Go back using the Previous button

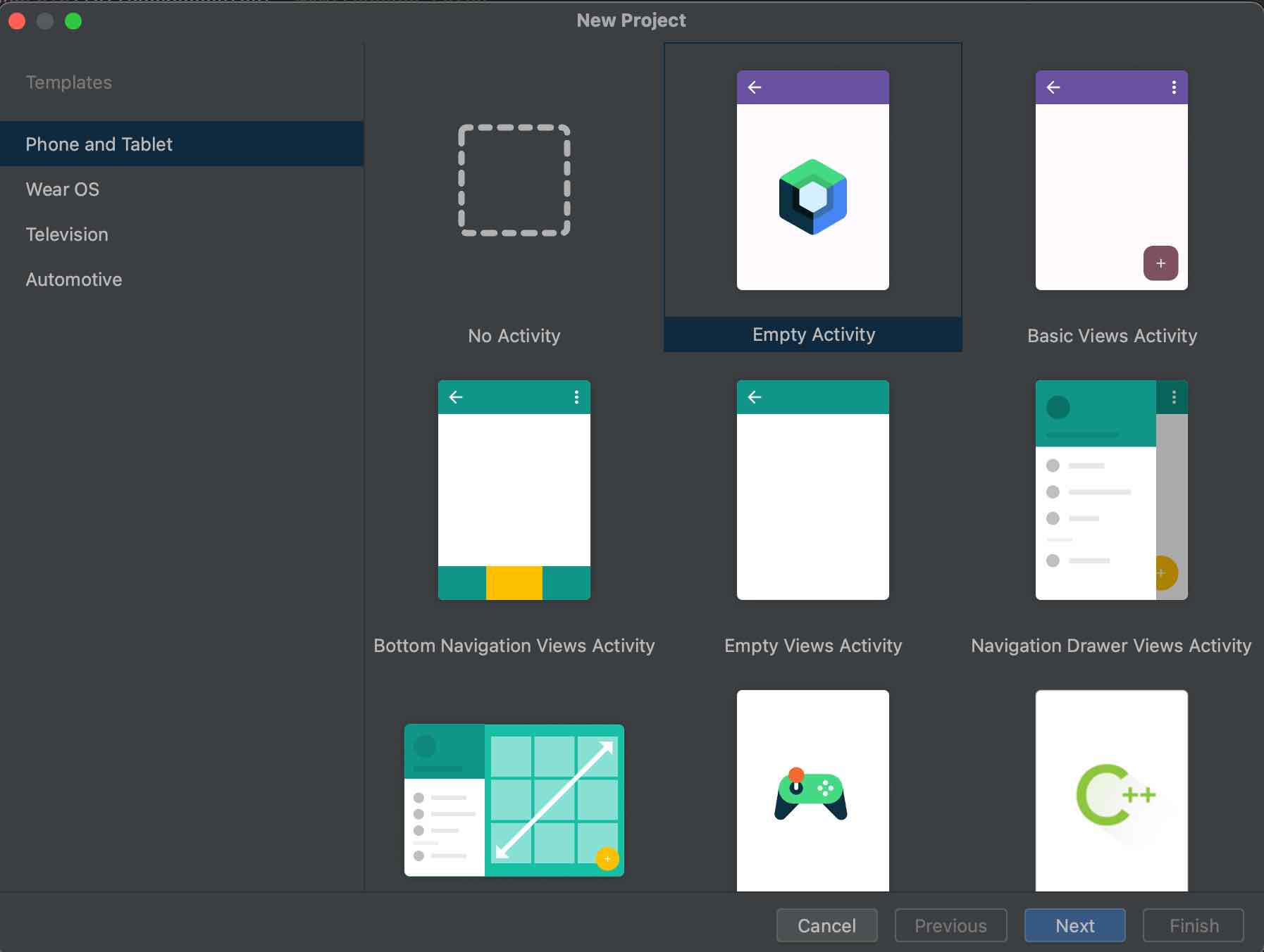pos(950,925)
